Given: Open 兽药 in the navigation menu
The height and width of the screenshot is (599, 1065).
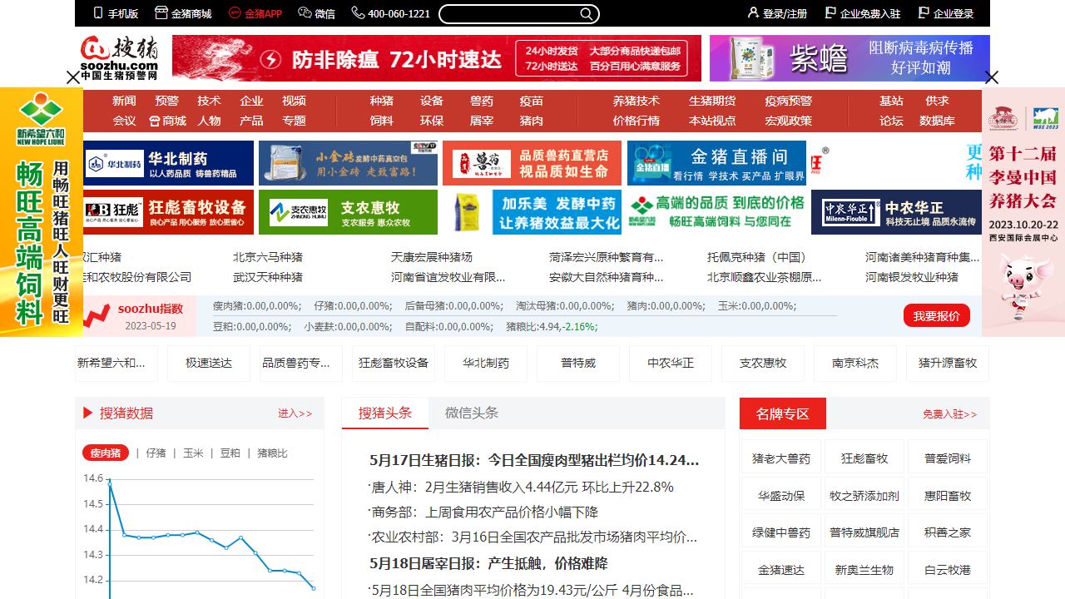Looking at the screenshot, I should pyautogui.click(x=482, y=101).
